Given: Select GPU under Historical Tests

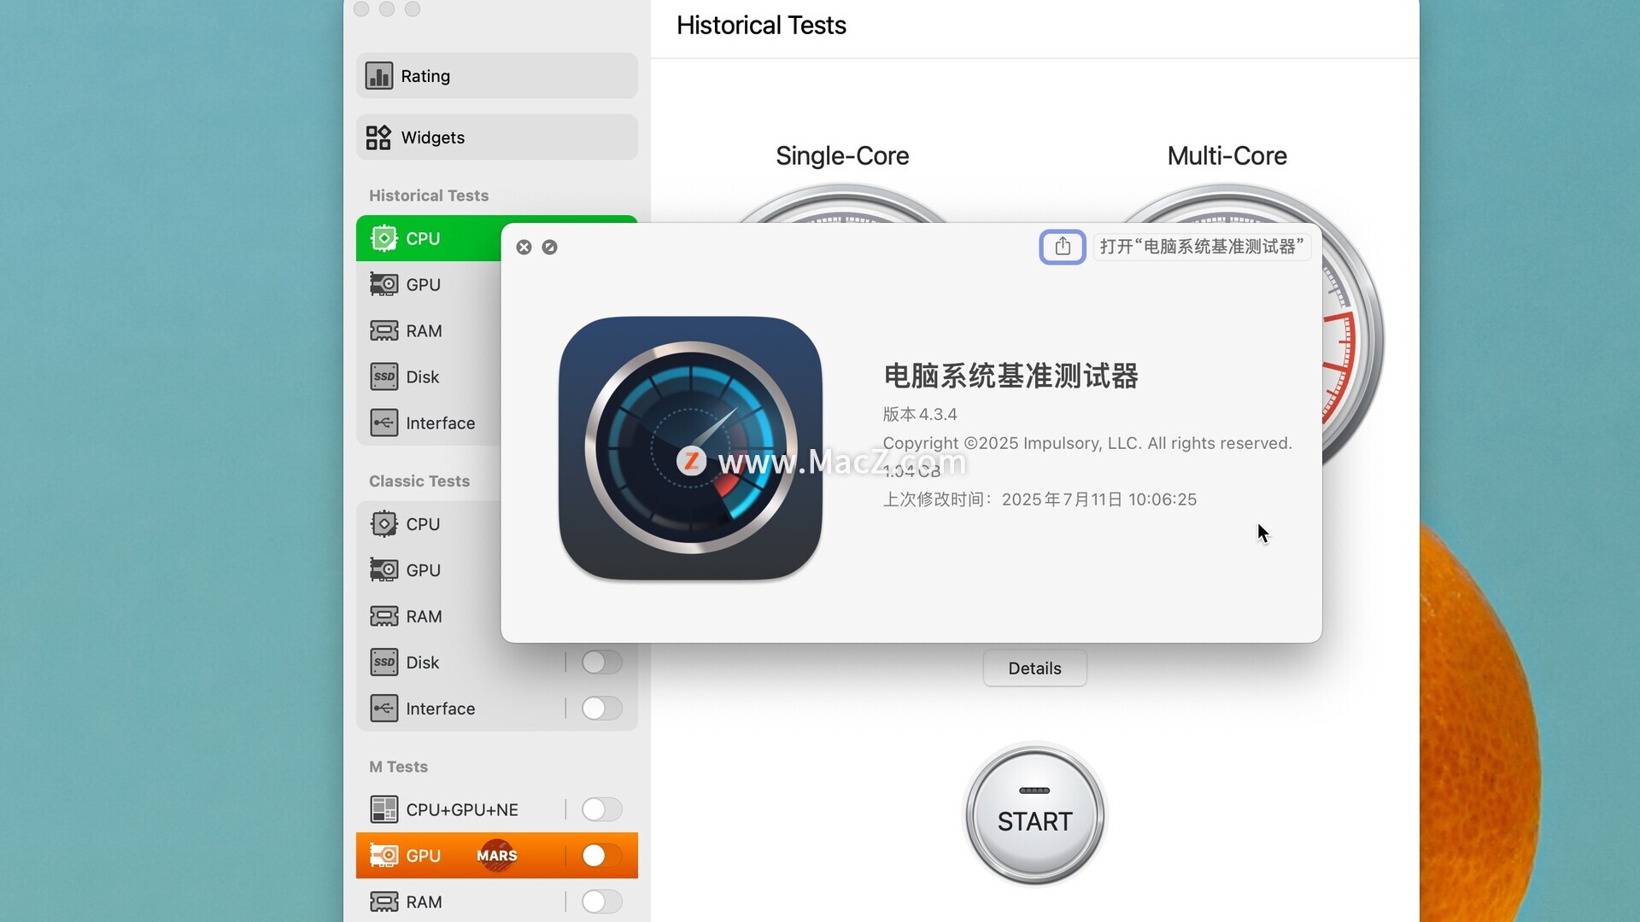Looking at the screenshot, I should click(x=429, y=284).
